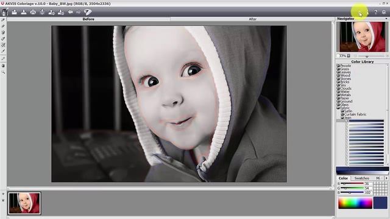Click the Color Library vertical scrollbar
This screenshot has height=219, width=390.
388,114
